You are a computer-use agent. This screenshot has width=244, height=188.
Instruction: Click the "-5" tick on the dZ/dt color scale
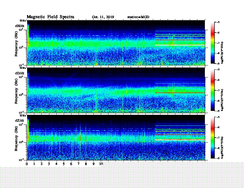(x=218, y=117)
